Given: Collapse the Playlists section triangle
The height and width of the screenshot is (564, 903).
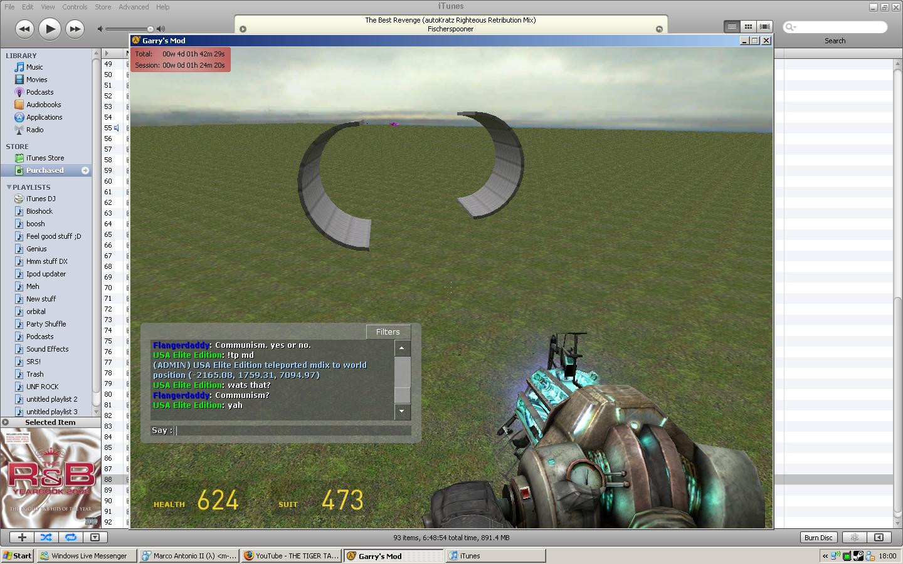Looking at the screenshot, I should tap(9, 187).
